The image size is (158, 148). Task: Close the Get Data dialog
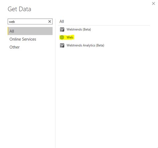click(153, 3)
